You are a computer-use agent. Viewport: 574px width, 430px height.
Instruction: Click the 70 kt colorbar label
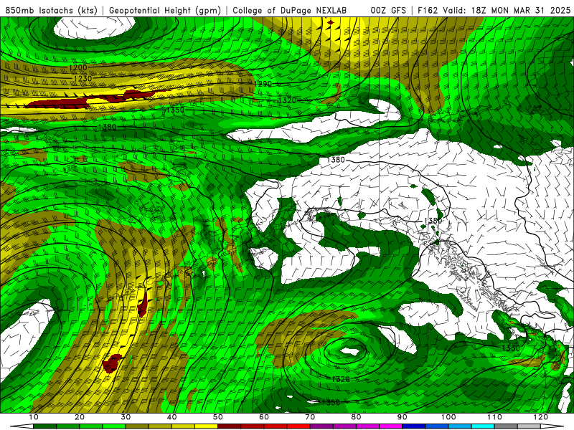310,417
